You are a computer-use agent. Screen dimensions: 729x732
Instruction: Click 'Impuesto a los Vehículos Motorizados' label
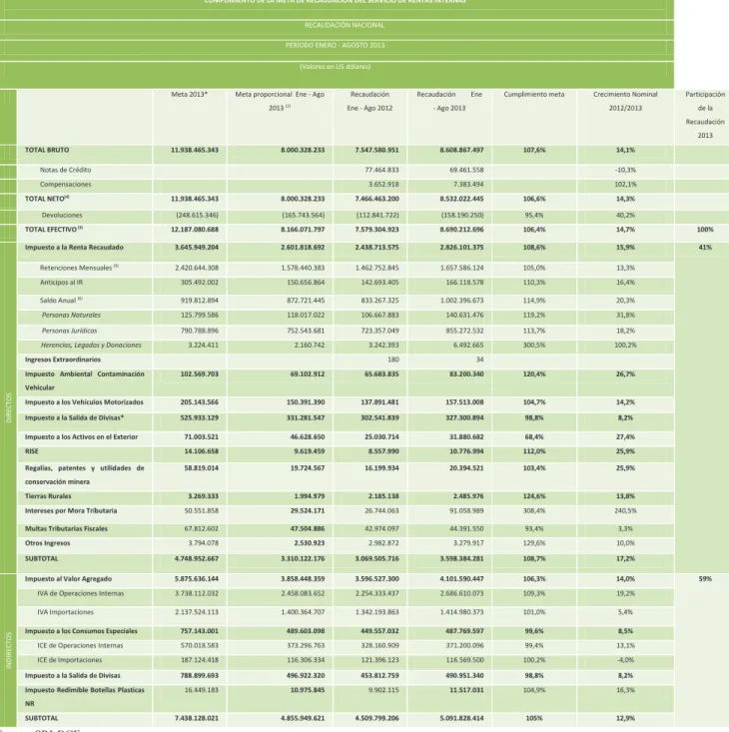[84, 402]
